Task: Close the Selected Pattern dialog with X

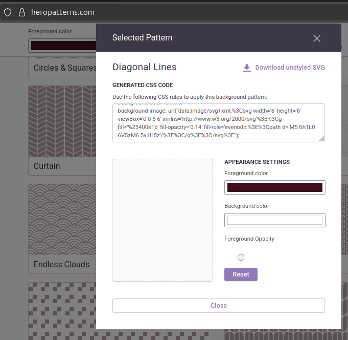Action: pos(317,38)
